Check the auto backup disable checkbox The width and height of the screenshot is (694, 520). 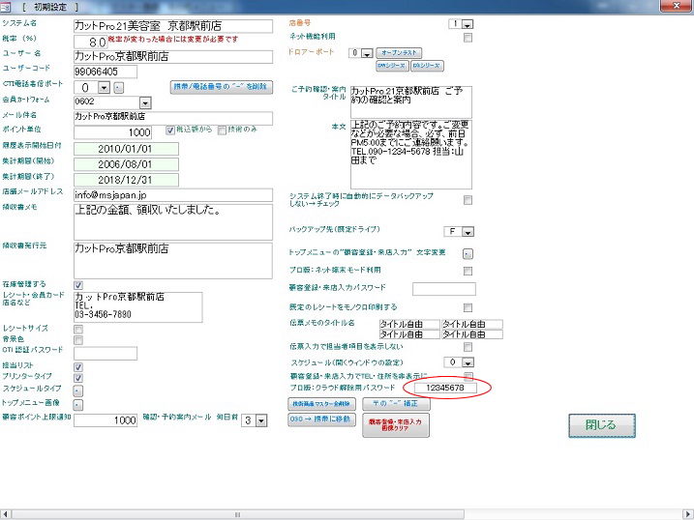point(468,200)
